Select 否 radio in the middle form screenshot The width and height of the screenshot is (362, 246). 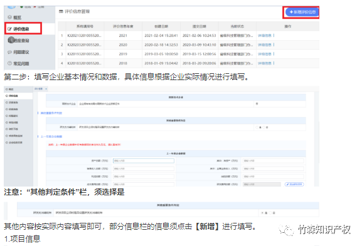pos(264,127)
